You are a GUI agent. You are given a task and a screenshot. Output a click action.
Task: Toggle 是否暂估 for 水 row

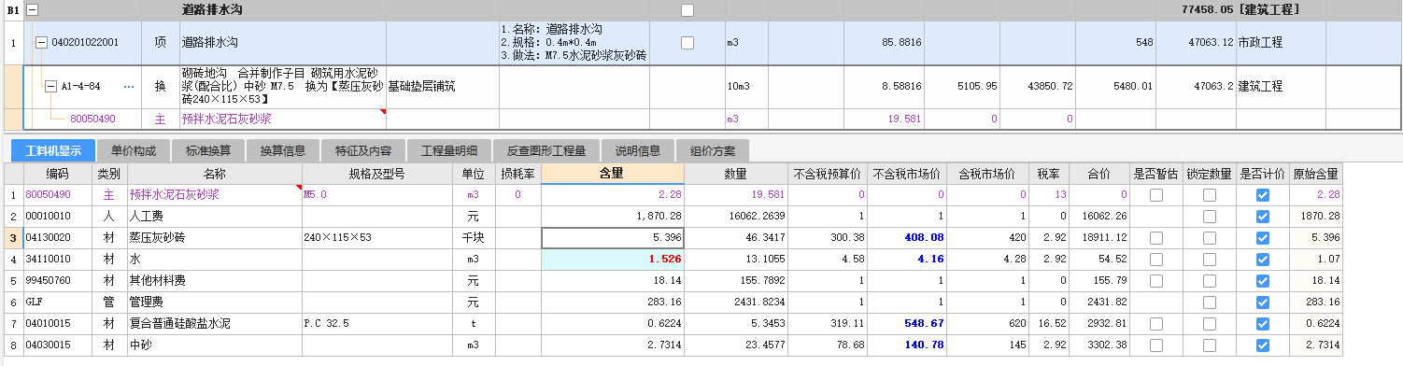[1156, 260]
